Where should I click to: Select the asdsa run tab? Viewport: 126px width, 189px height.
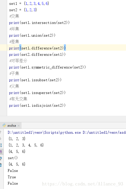point(11,126)
